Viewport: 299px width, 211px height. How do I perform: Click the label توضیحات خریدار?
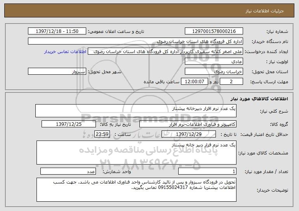(273, 190)
